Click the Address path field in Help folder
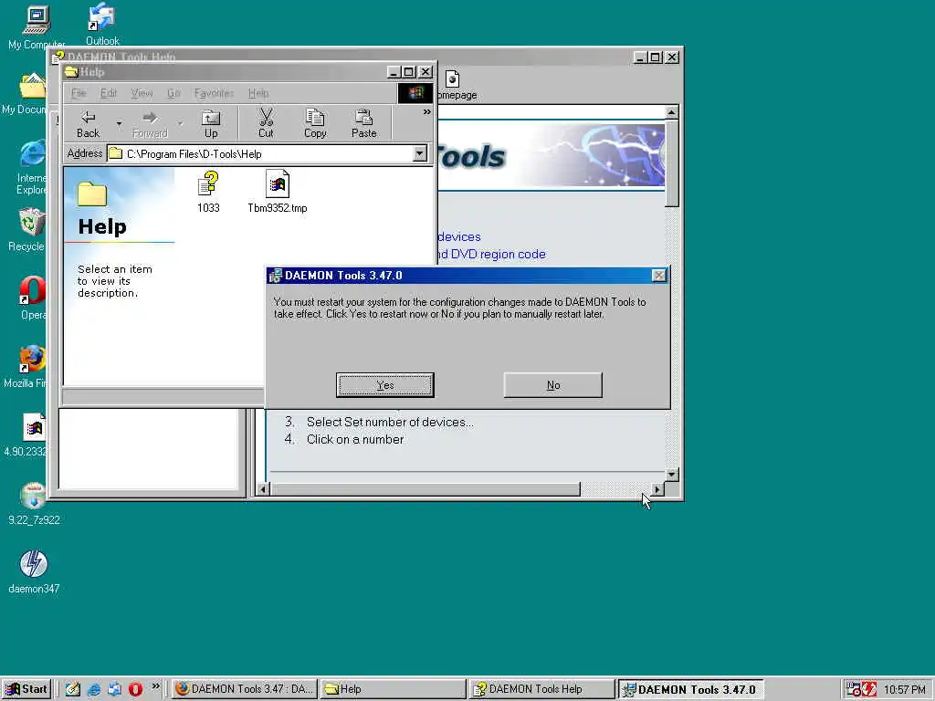The height and width of the screenshot is (701, 935). coord(268,153)
